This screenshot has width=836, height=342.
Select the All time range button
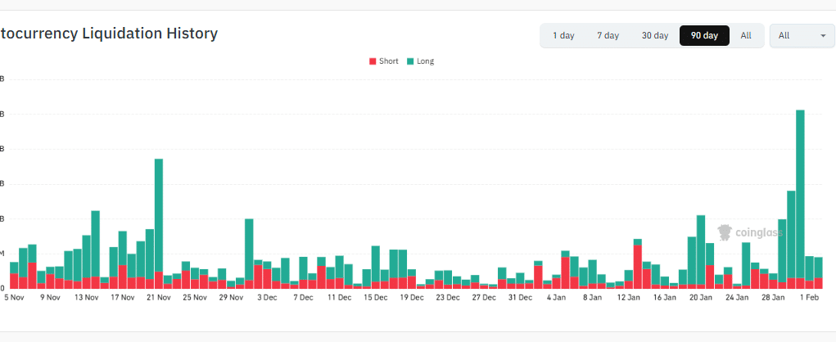point(746,36)
